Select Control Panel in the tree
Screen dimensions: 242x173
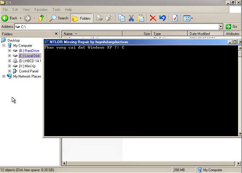coord(28,71)
